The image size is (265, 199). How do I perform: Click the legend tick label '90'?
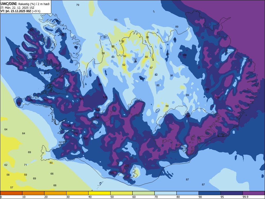point(200,197)
